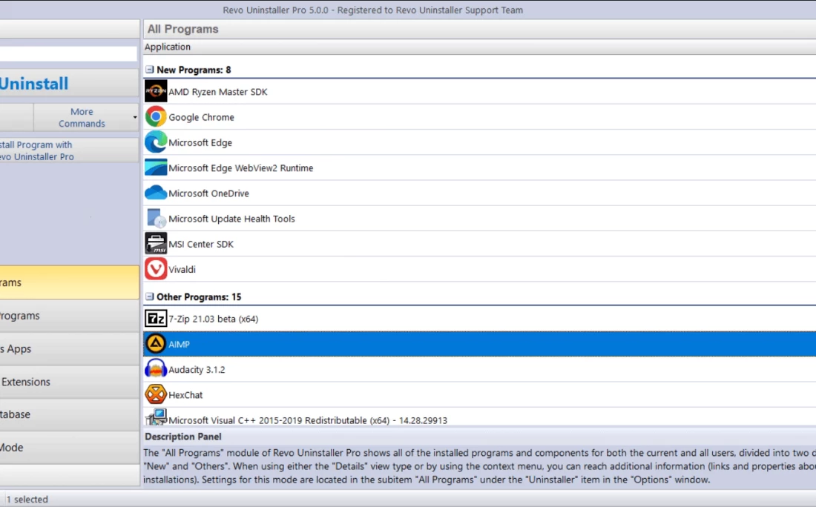Click the Application column header
The height and width of the screenshot is (507, 816).
[x=168, y=47]
